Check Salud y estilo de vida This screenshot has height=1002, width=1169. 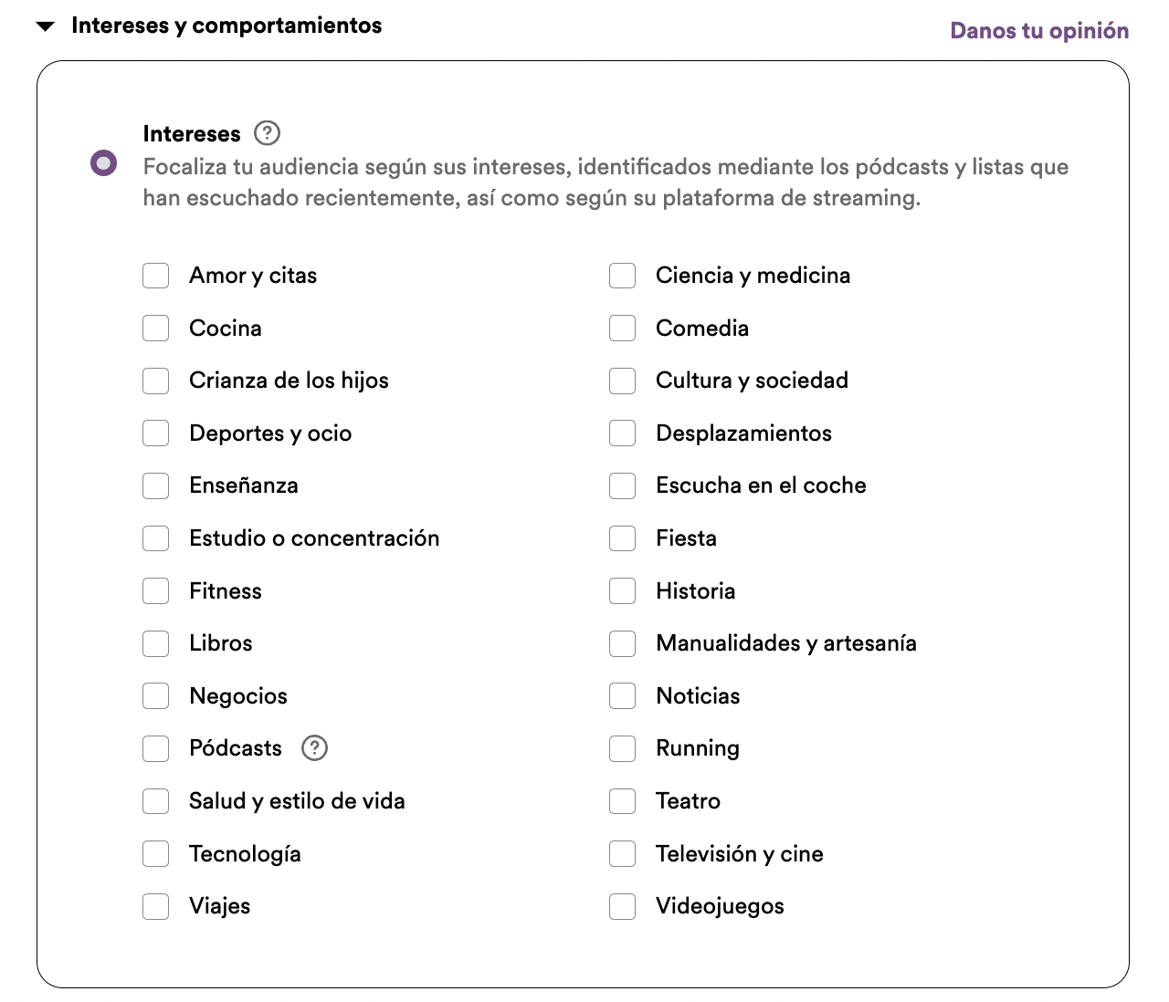(x=155, y=801)
